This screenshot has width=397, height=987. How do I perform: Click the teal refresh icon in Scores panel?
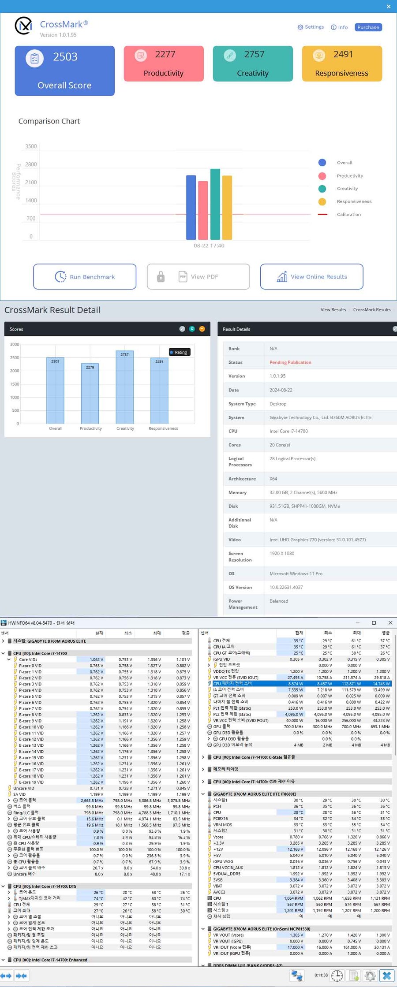tap(192, 329)
